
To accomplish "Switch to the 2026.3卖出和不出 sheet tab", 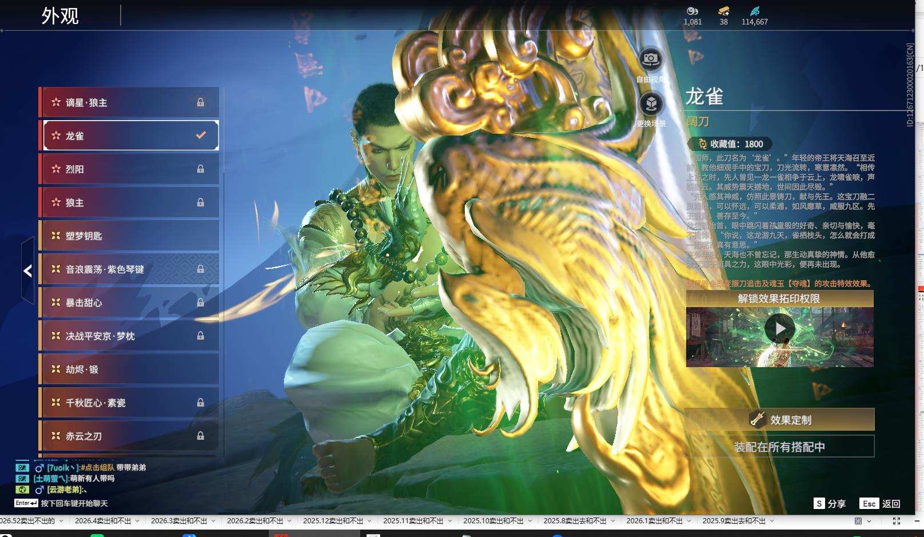I will pos(179,521).
